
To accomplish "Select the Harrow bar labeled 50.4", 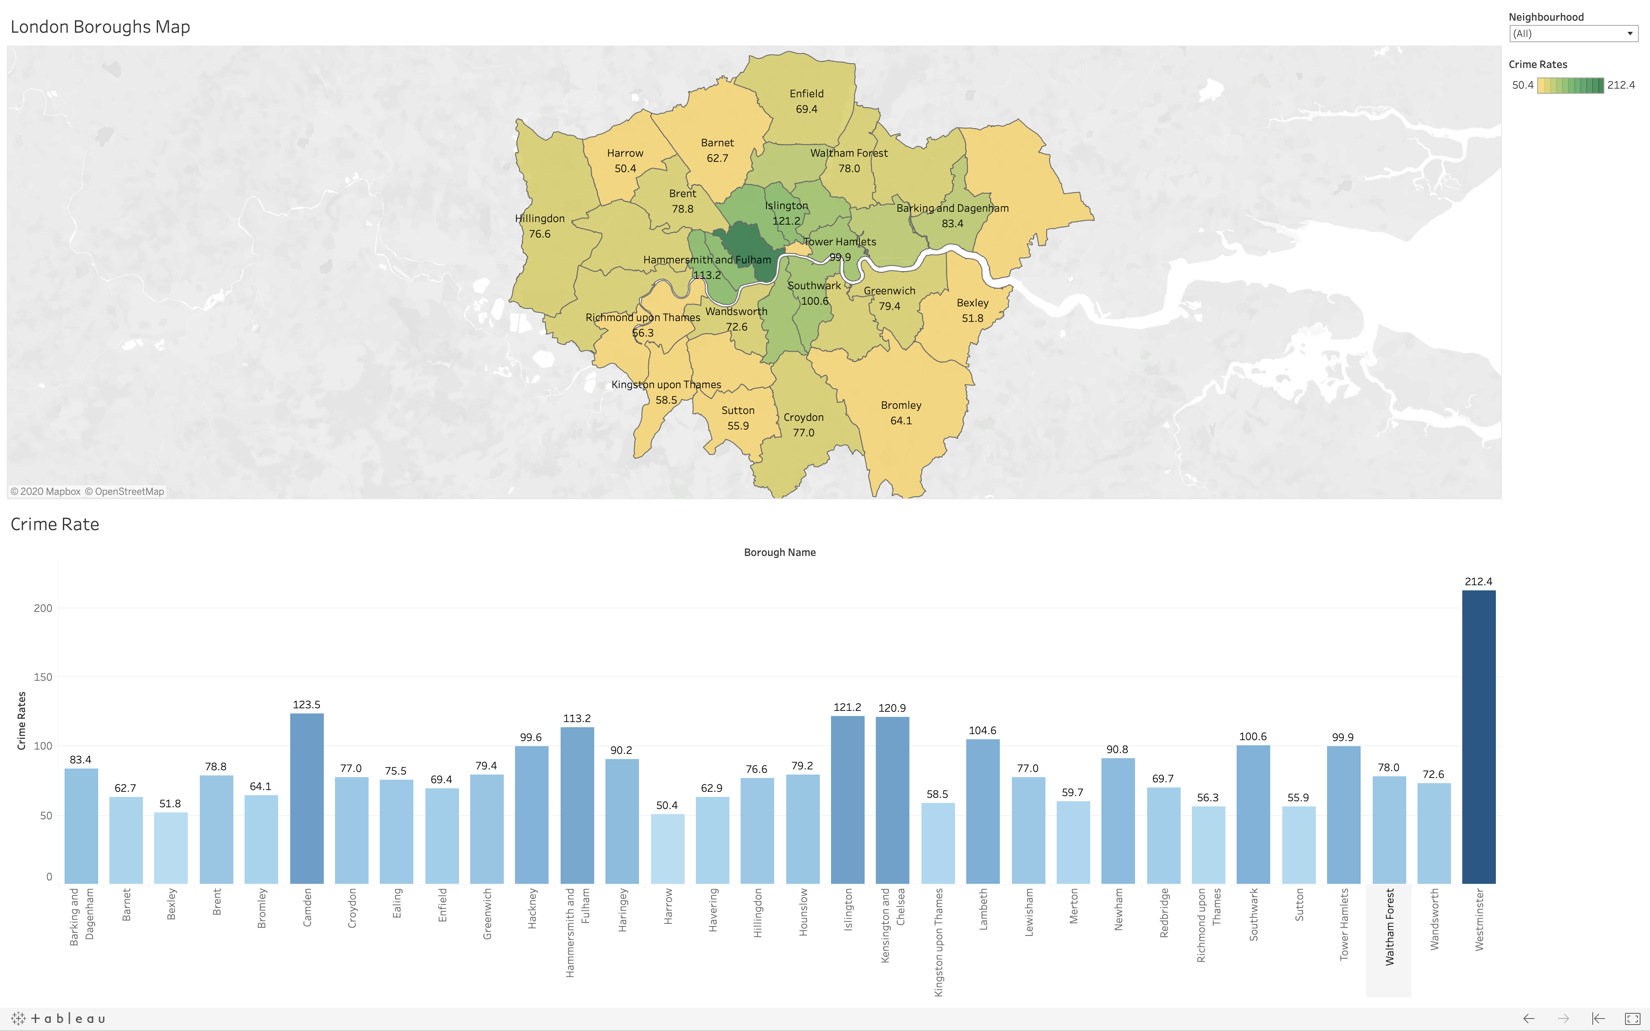I will 667,848.
